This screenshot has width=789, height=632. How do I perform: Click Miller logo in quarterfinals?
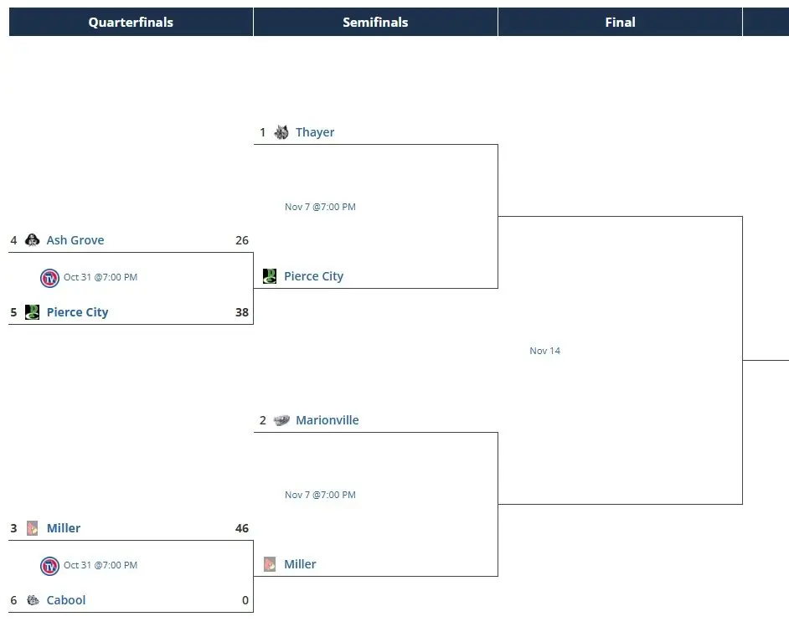33,528
